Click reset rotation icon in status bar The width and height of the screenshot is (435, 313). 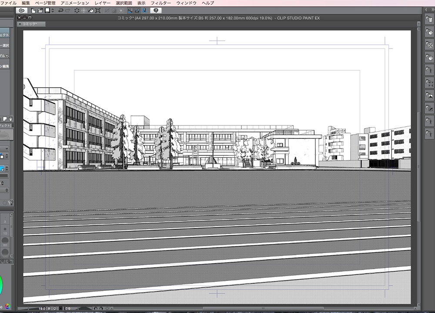[107, 308]
